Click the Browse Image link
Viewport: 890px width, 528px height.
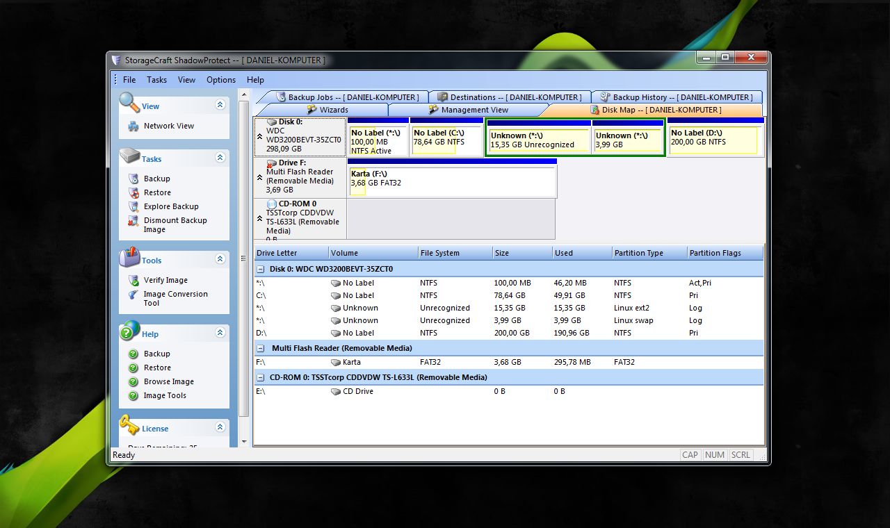click(x=169, y=381)
